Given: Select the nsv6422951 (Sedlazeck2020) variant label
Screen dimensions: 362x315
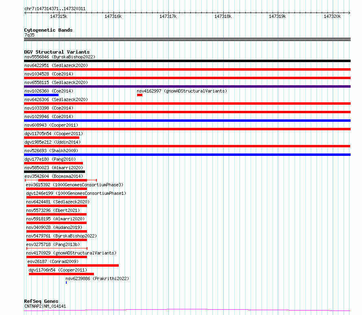Looking at the screenshot, I should (56, 65).
